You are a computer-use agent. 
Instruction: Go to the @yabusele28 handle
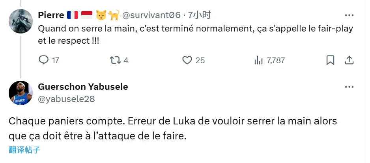66,99
